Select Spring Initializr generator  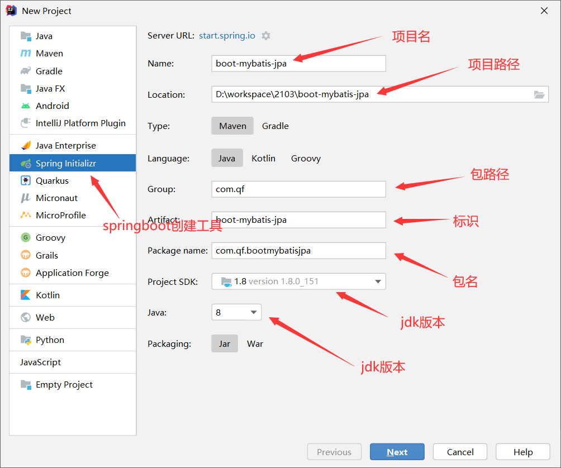coord(73,163)
